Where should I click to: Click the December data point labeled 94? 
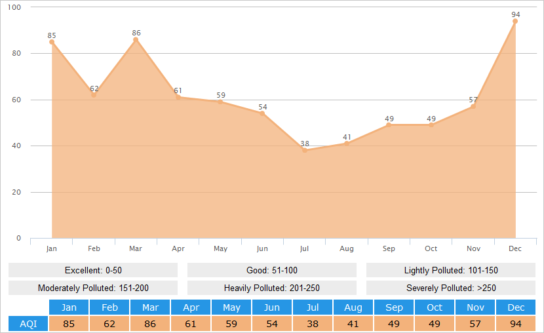coord(515,21)
